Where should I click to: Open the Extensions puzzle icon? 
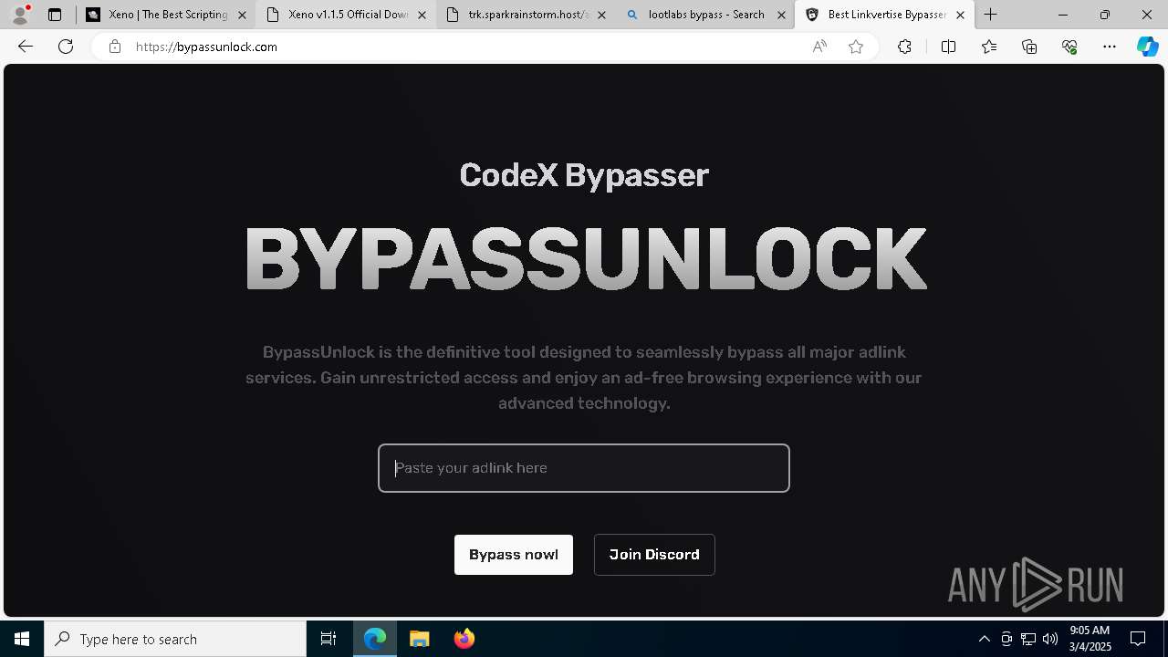click(x=904, y=47)
